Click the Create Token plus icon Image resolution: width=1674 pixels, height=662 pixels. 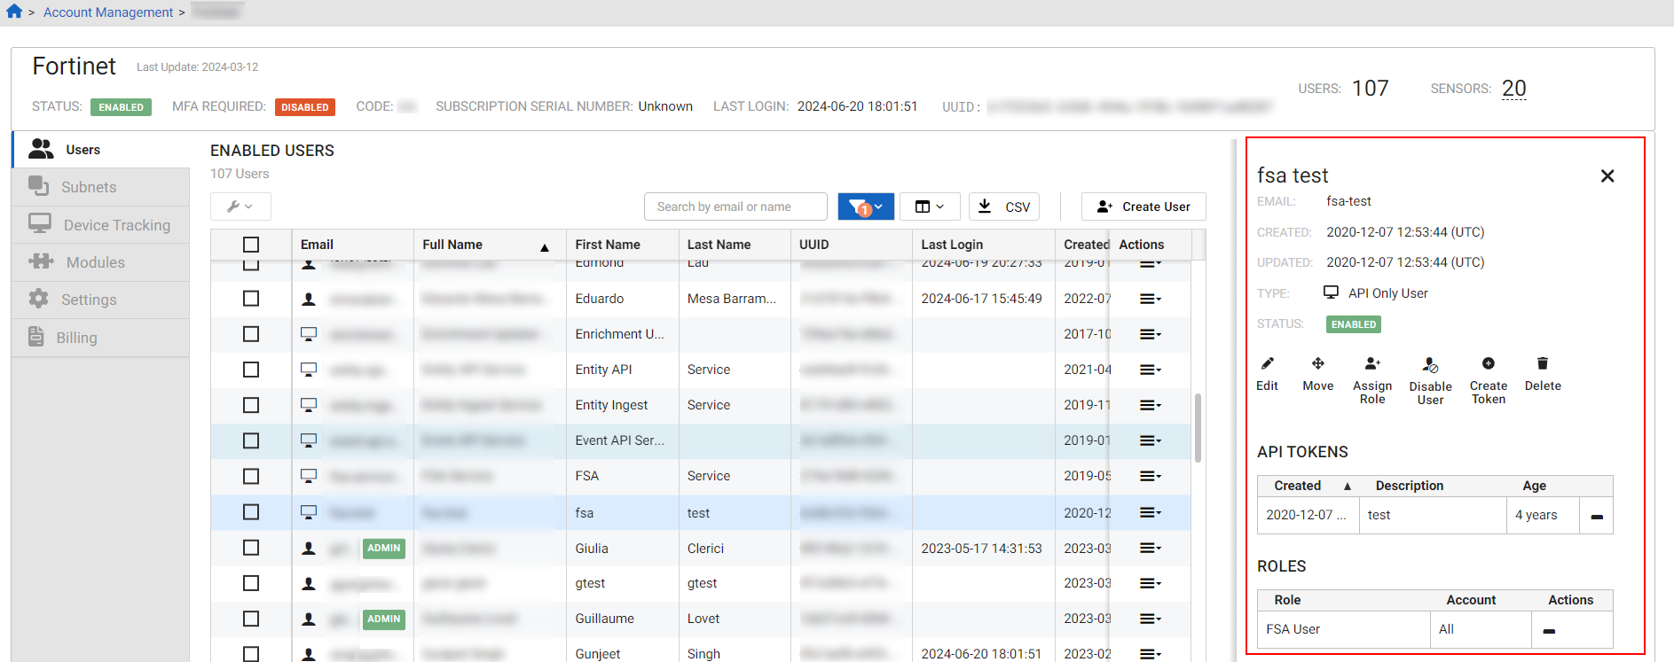1488,364
